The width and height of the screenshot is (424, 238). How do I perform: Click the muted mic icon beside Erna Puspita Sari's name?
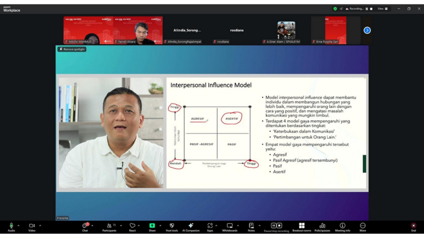(x=314, y=42)
